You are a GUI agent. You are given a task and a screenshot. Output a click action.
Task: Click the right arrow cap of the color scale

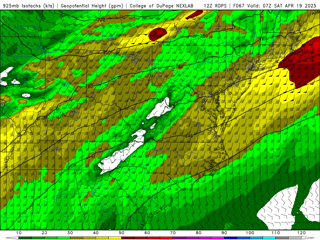(x=308, y=238)
